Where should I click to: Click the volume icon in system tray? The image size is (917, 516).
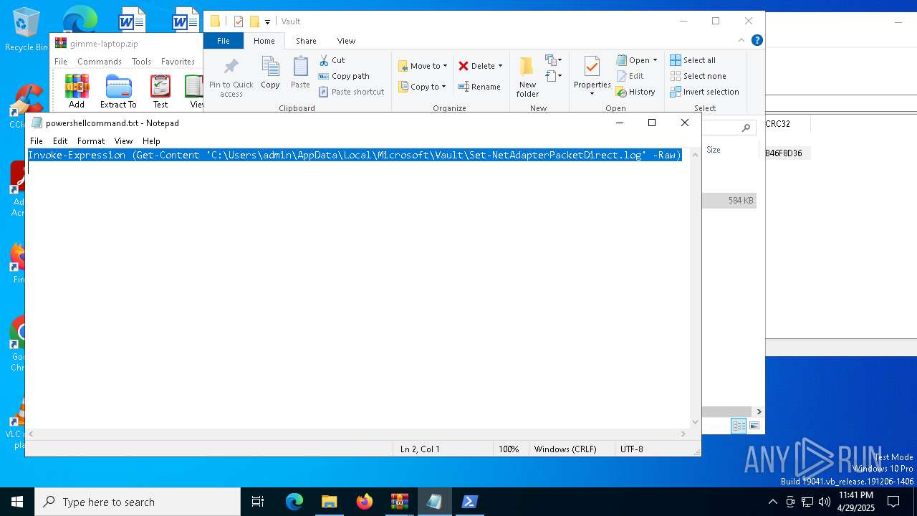tap(825, 502)
